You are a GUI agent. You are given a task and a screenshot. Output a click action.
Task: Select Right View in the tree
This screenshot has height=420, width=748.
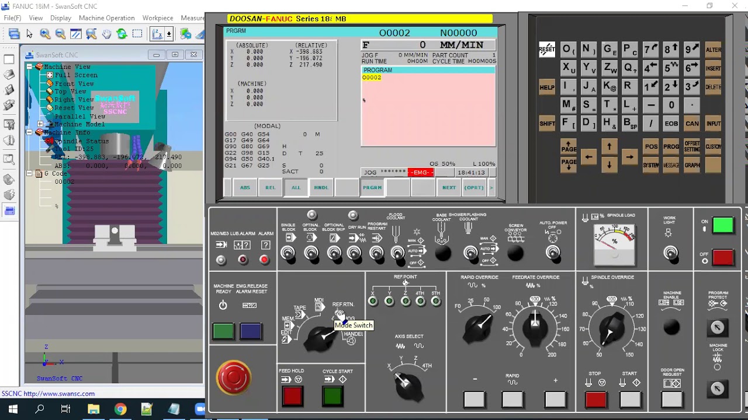tap(74, 100)
